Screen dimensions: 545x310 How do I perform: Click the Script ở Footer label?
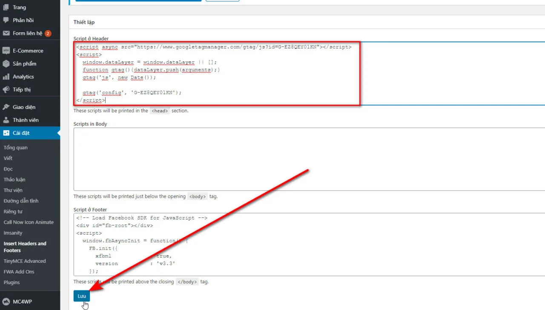click(x=90, y=210)
